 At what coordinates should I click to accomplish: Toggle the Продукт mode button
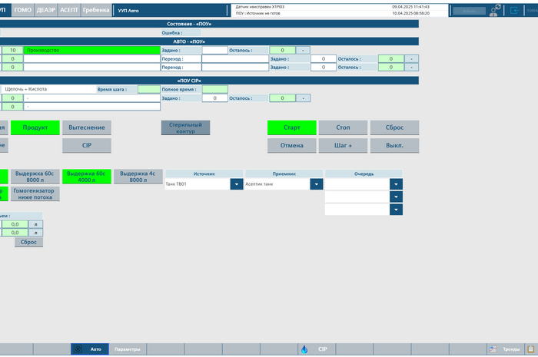36,127
